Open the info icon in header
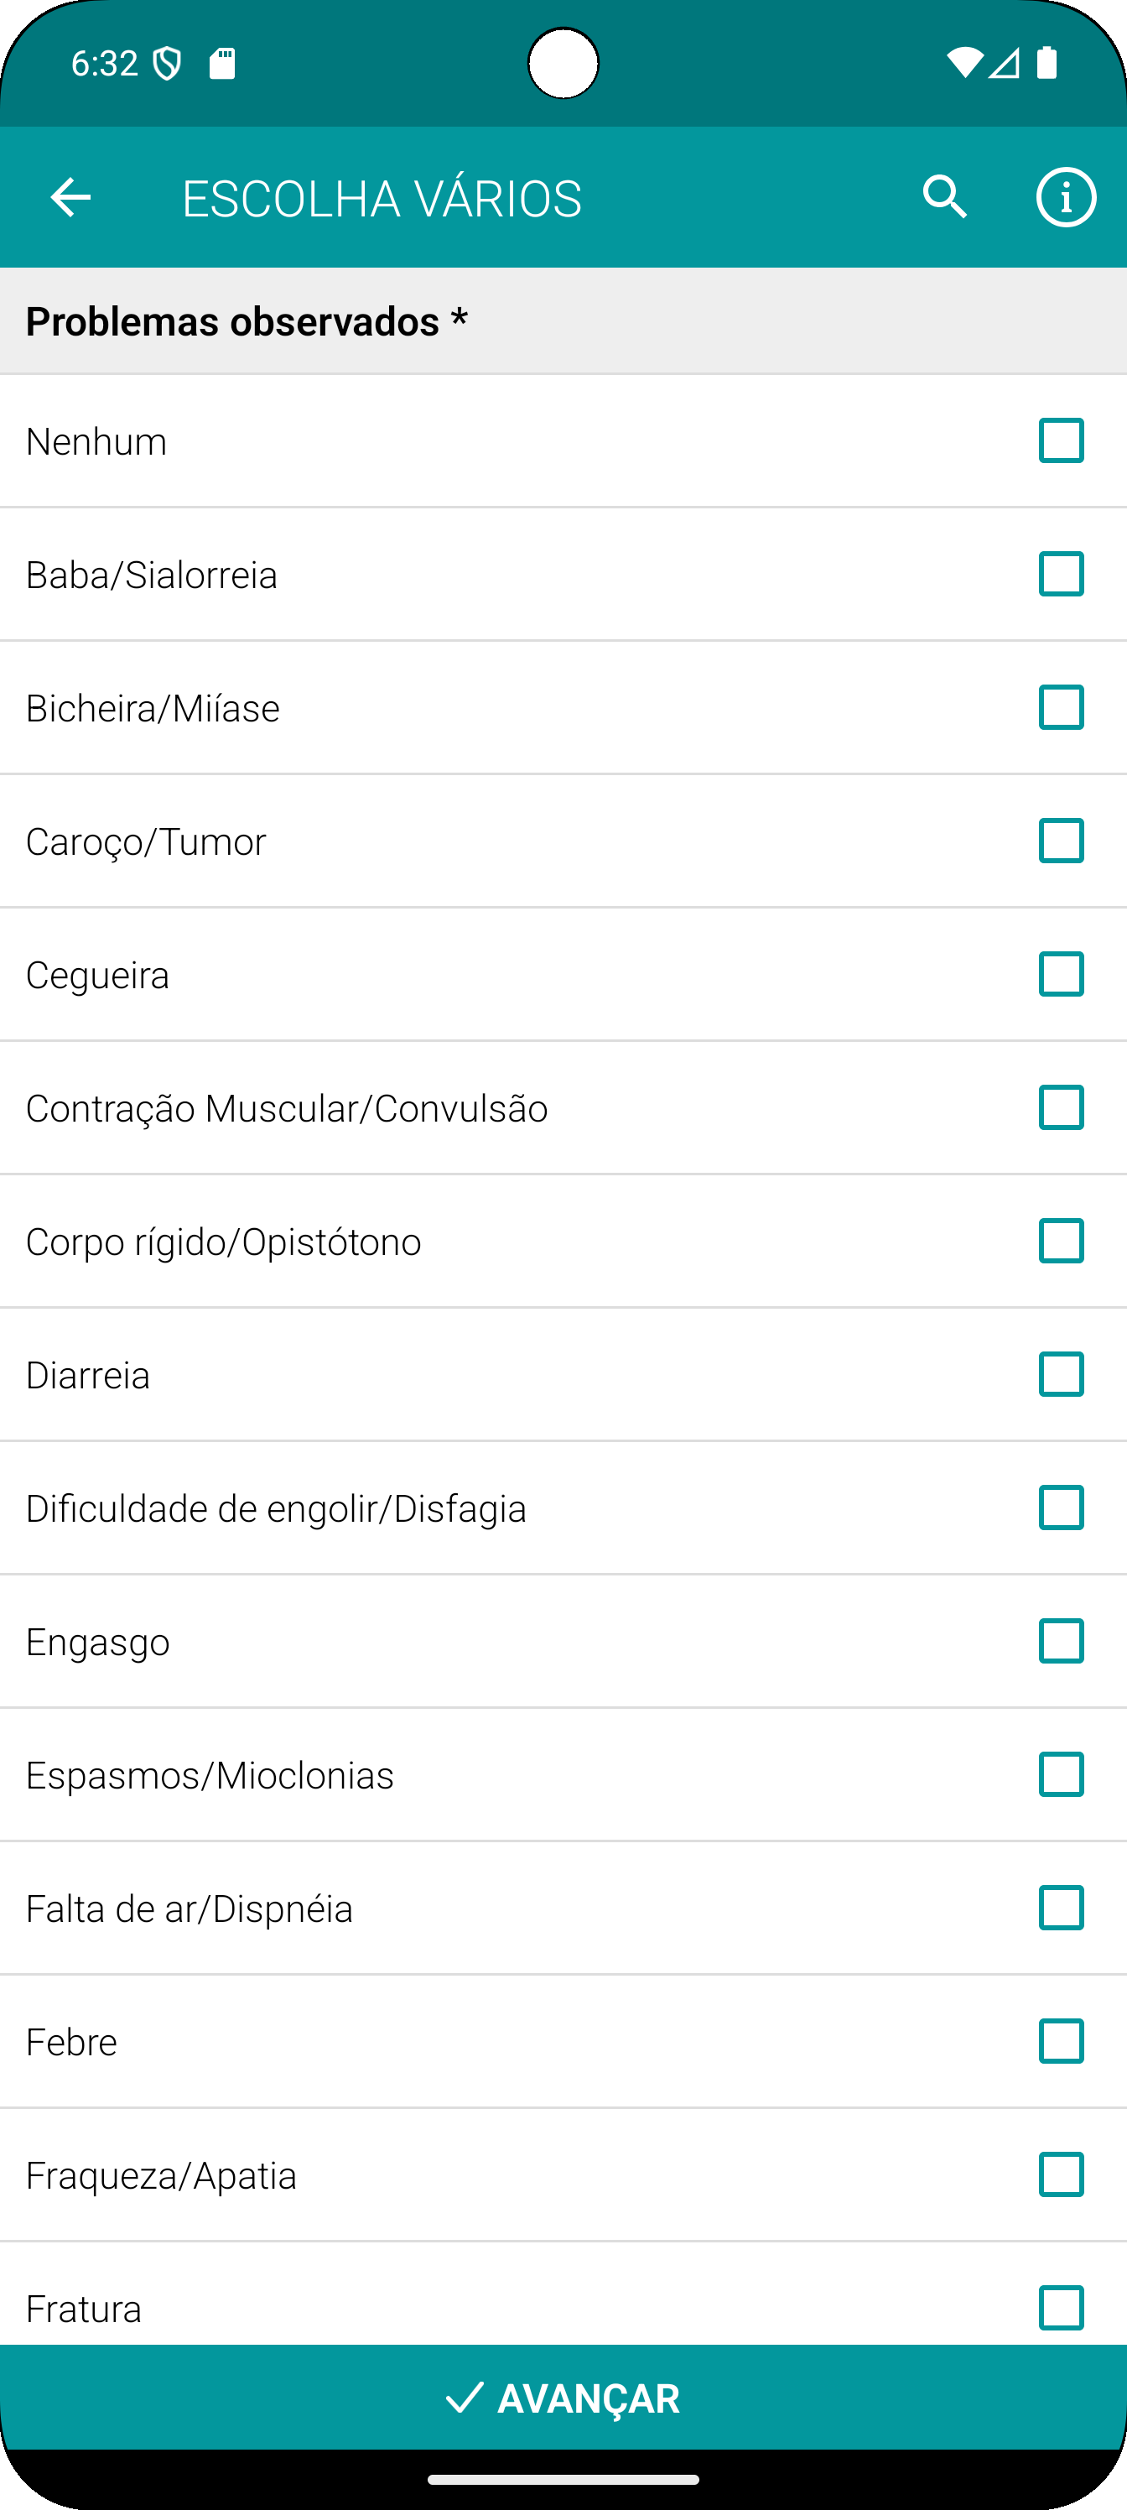This screenshot has height=2510, width=1127. [x=1066, y=198]
